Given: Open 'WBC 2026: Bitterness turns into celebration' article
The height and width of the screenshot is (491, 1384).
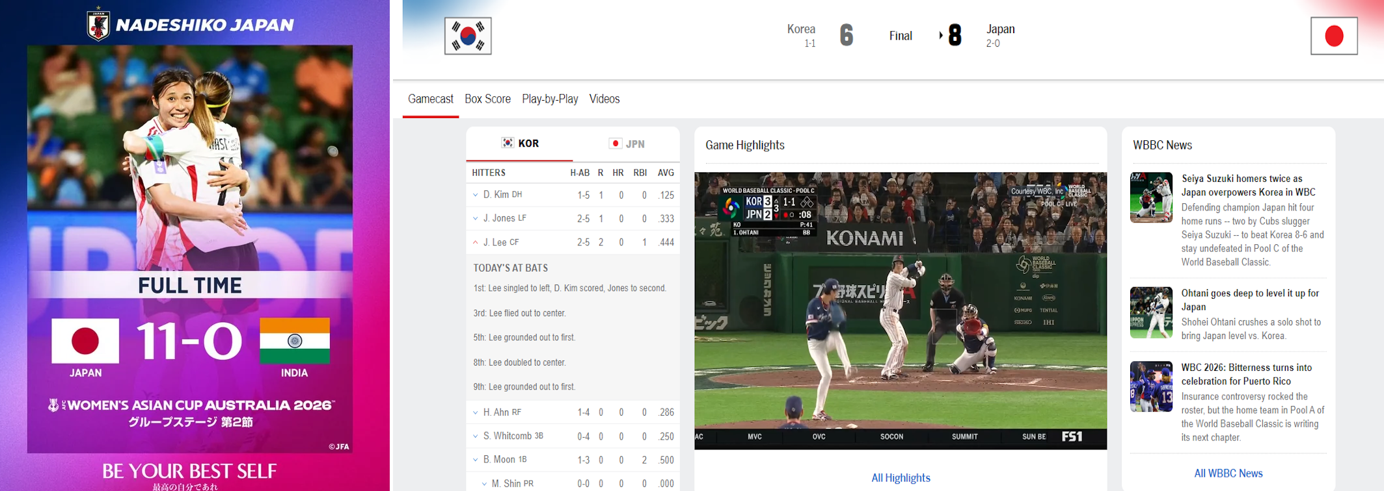Looking at the screenshot, I should click(x=1247, y=374).
